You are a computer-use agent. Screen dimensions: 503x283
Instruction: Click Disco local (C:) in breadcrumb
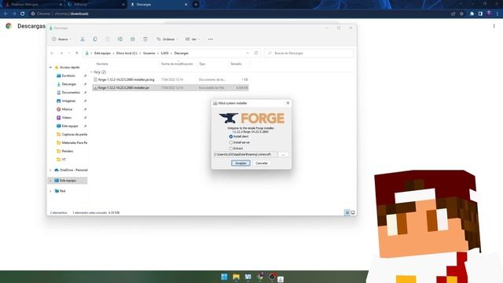[x=127, y=53]
